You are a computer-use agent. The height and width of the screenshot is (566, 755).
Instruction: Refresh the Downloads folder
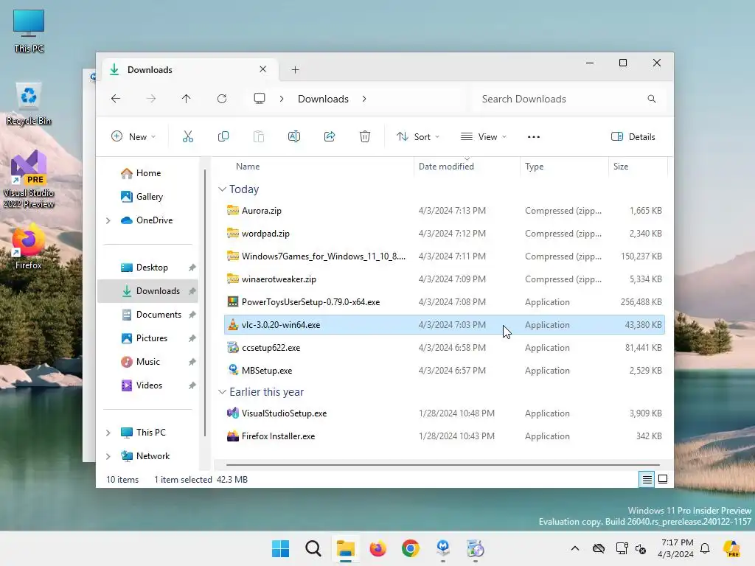point(221,99)
